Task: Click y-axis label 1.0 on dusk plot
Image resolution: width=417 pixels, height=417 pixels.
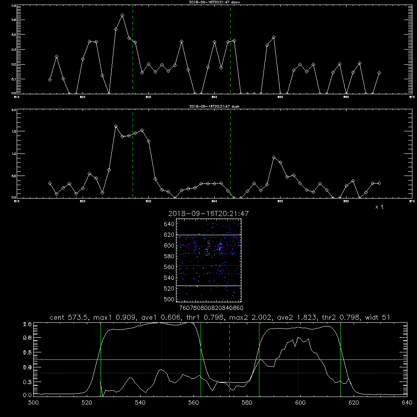Action: 14,154
